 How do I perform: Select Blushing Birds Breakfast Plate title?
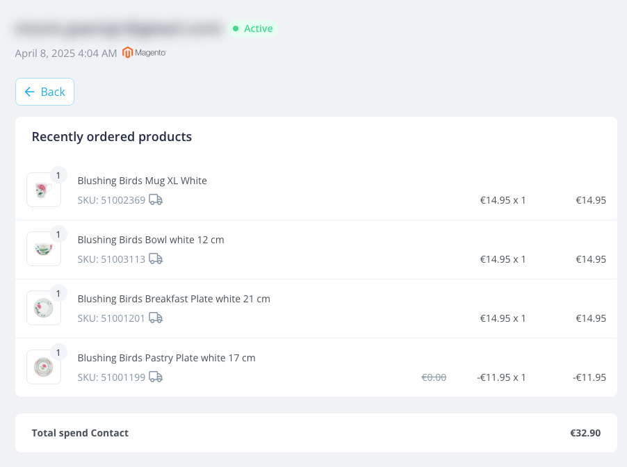click(x=174, y=299)
